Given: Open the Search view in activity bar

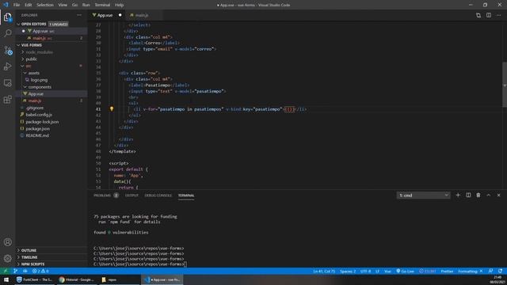Looking at the screenshot, I should [7, 33].
